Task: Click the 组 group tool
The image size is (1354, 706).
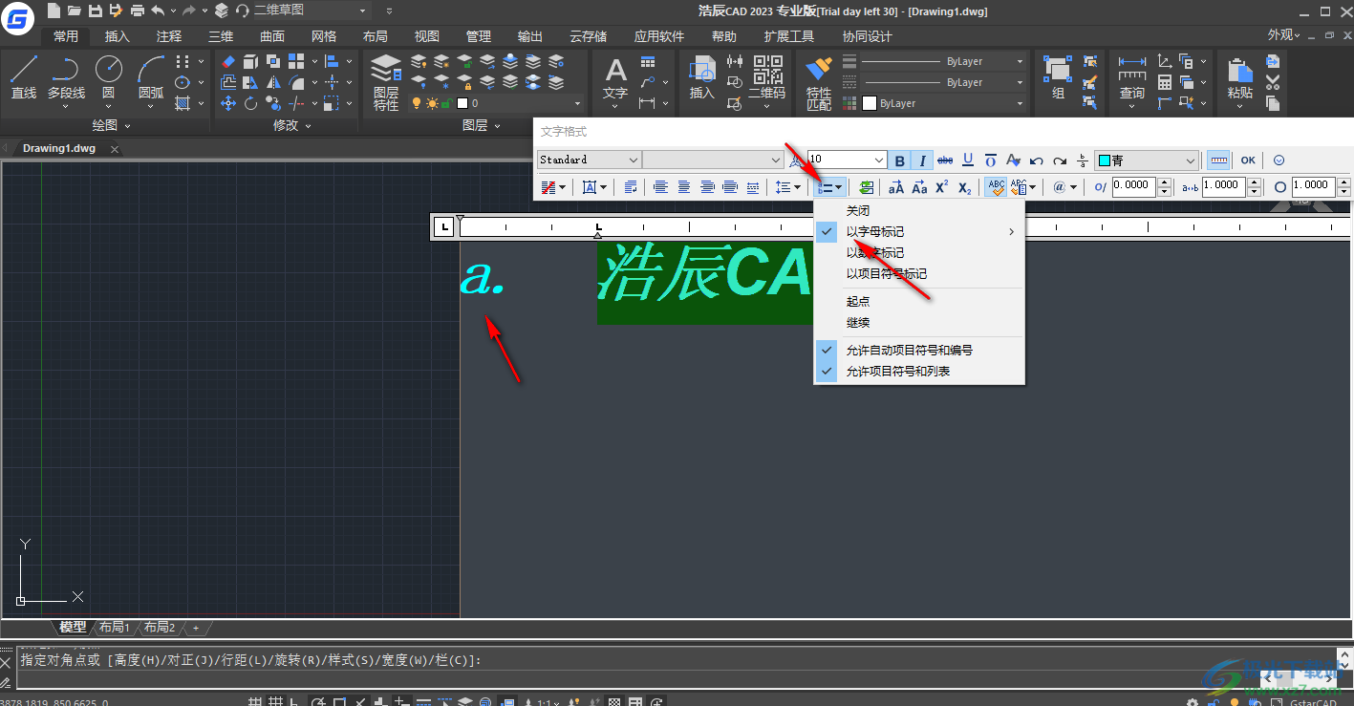Action: 1058,78
